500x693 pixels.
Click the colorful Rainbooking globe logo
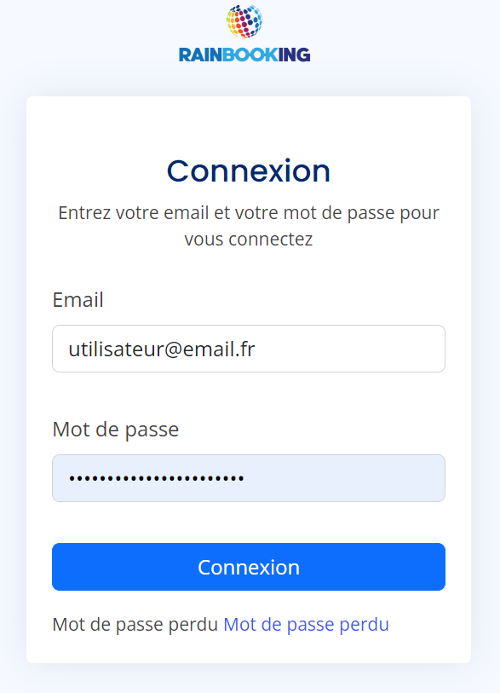click(x=244, y=20)
